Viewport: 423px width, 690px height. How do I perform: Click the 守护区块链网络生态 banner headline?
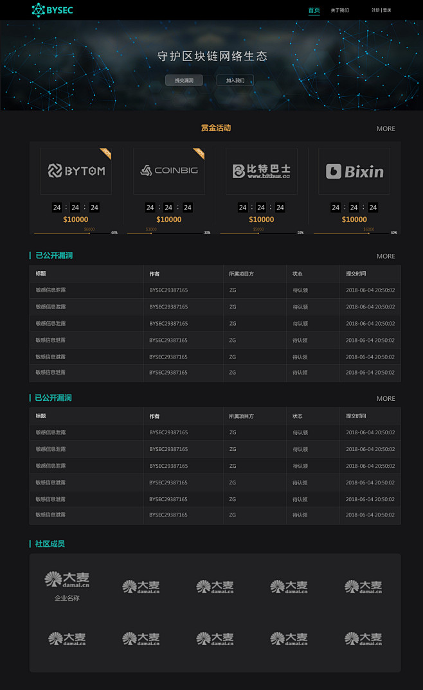click(212, 57)
